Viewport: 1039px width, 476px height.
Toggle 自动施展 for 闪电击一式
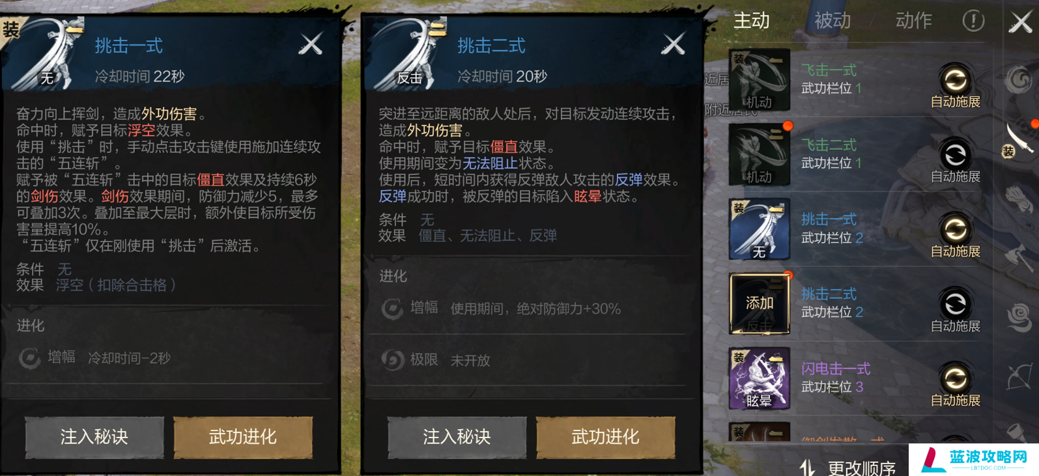[955, 385]
